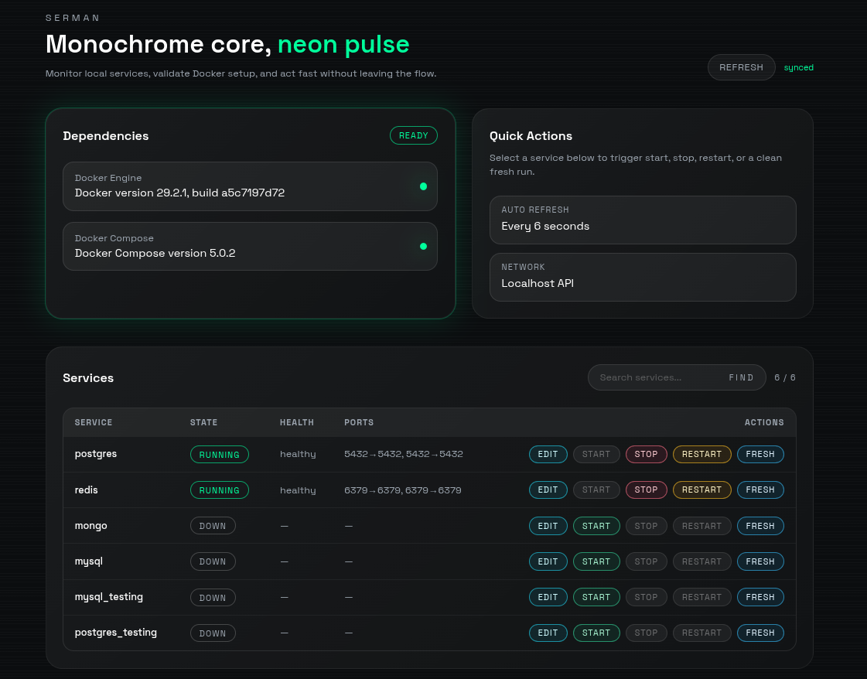Start the postgres_testing service
The width and height of the screenshot is (867, 679).
[596, 633]
